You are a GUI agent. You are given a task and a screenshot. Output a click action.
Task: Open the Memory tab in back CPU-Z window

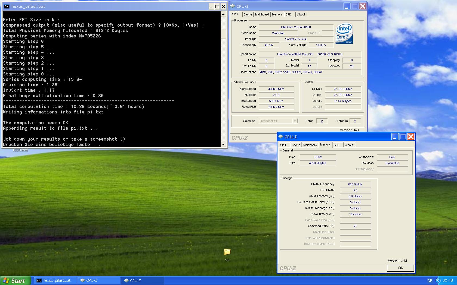(277, 14)
